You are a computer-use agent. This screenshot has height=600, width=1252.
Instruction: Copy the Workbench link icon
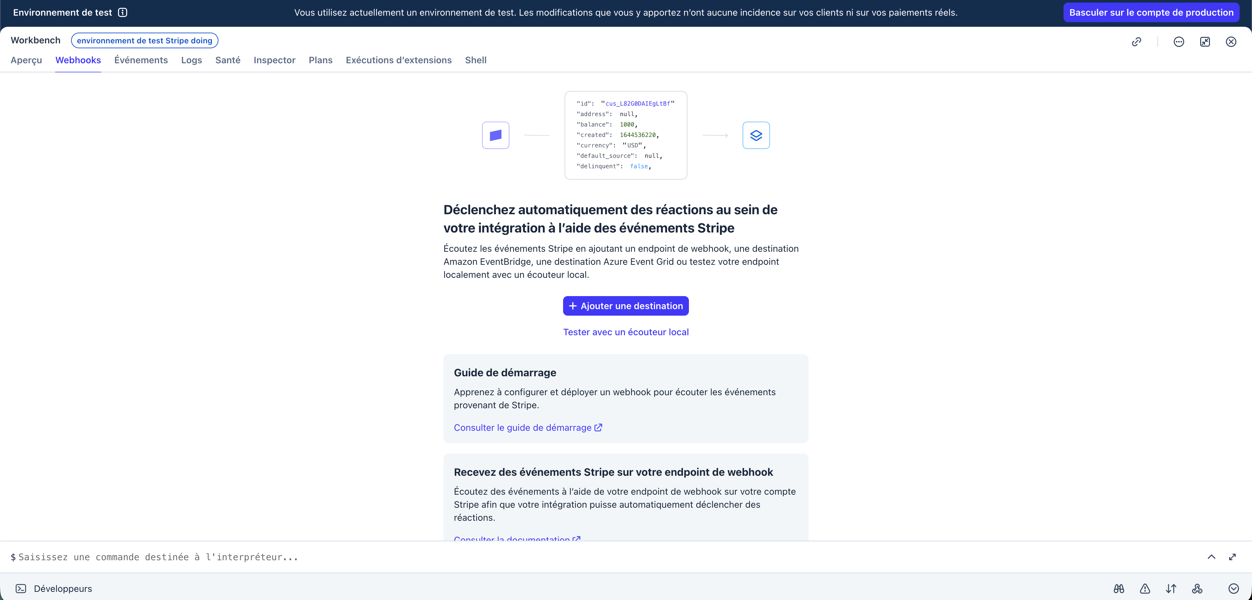[1136, 42]
